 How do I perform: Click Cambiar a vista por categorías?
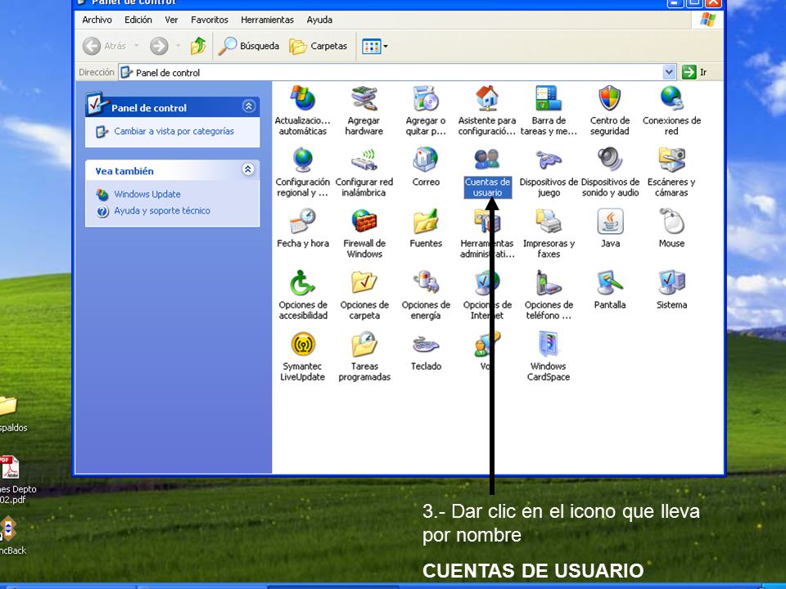click(174, 131)
